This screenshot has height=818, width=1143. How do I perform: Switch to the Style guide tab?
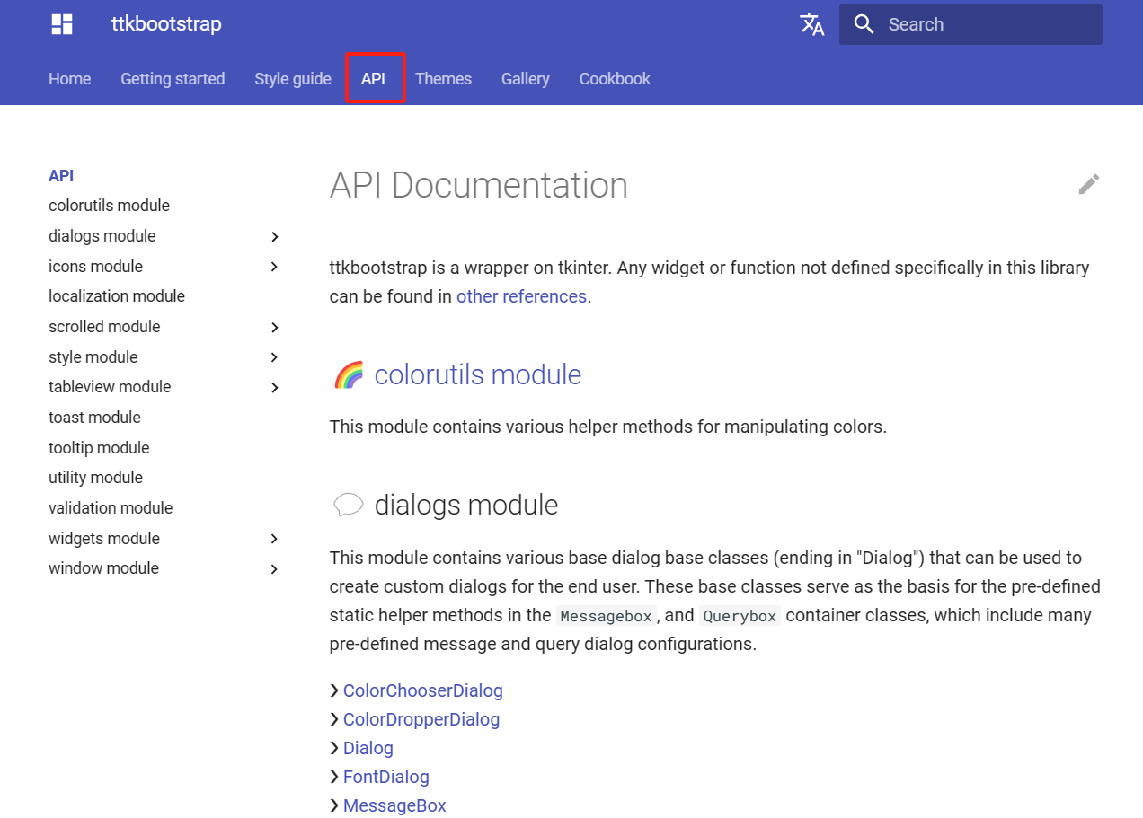pyautogui.click(x=293, y=79)
